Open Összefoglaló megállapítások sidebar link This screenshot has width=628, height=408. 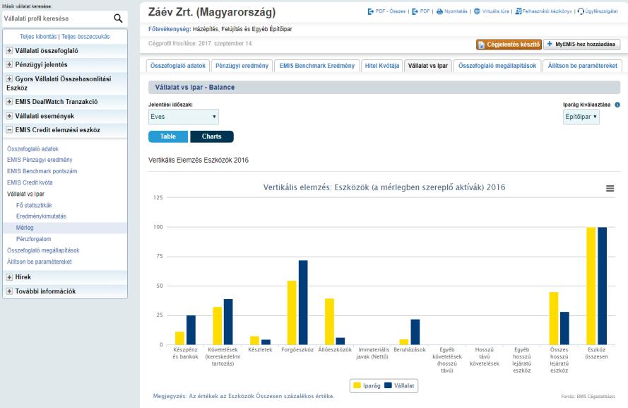[x=43, y=250]
